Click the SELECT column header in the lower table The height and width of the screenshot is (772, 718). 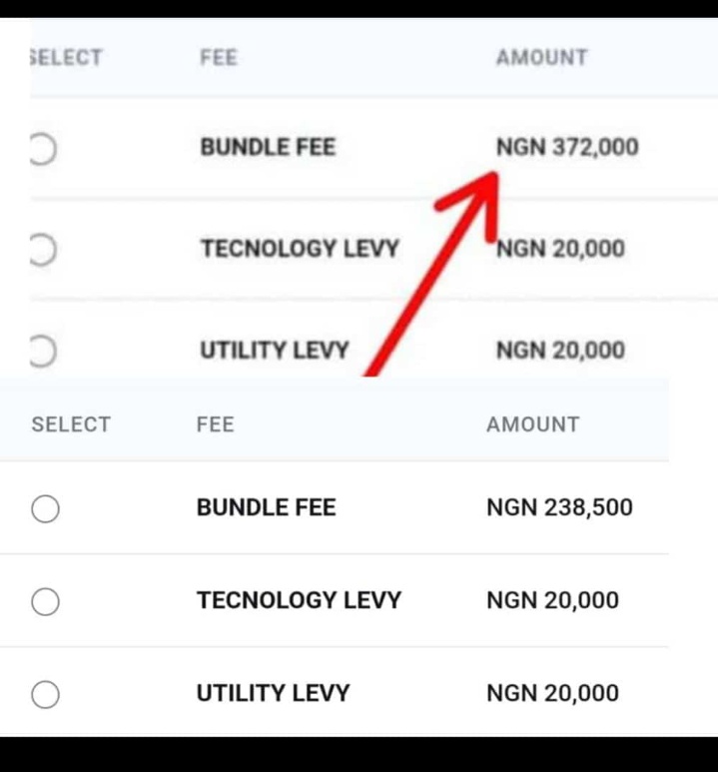click(71, 424)
